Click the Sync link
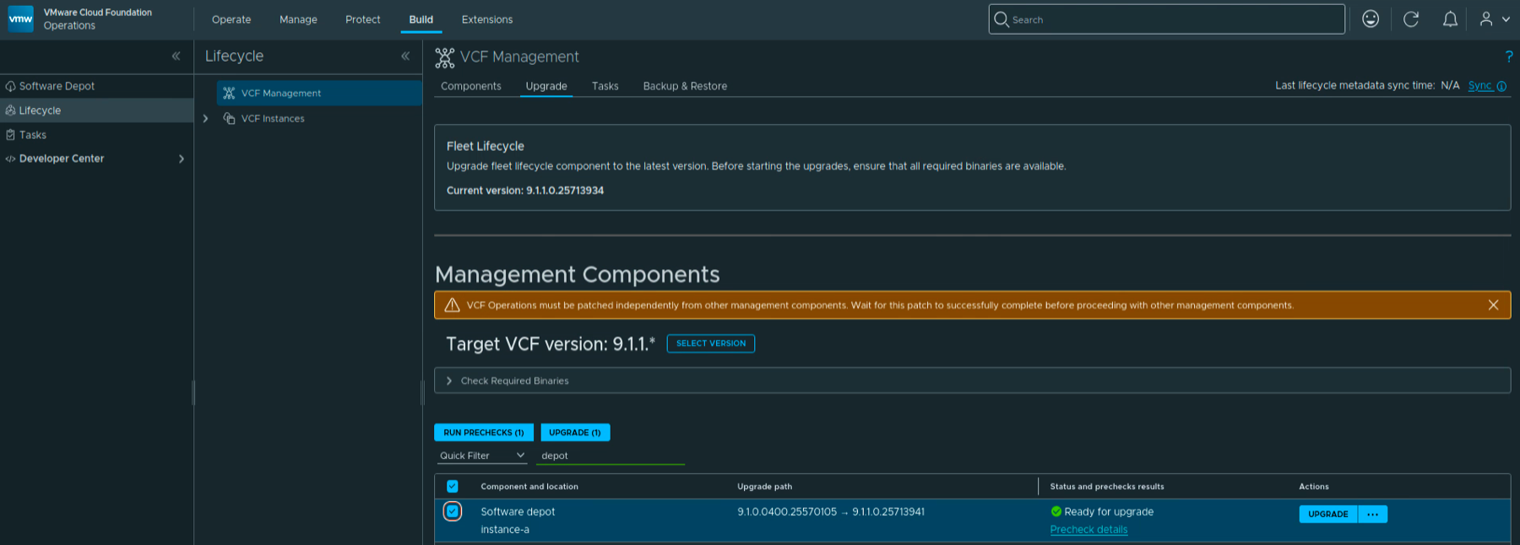 [1479, 85]
